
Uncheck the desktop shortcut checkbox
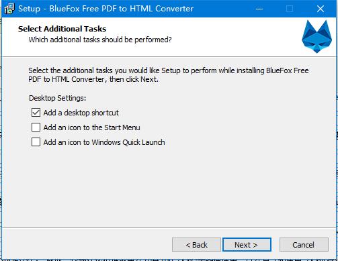tap(36, 113)
